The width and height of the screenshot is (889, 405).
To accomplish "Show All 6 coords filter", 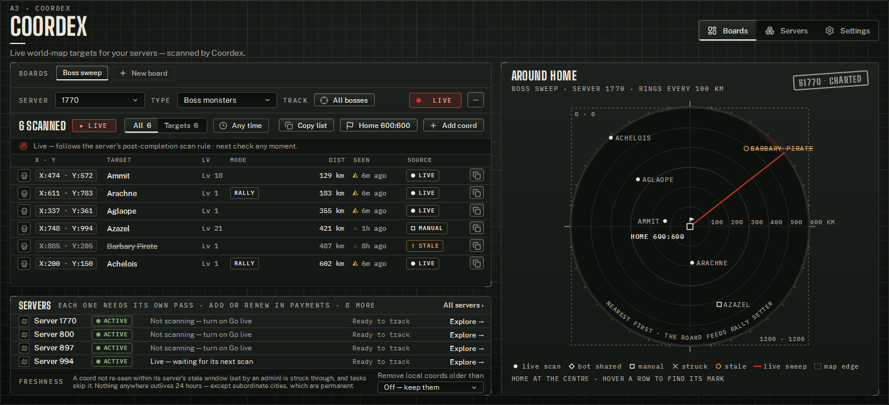I will point(142,126).
